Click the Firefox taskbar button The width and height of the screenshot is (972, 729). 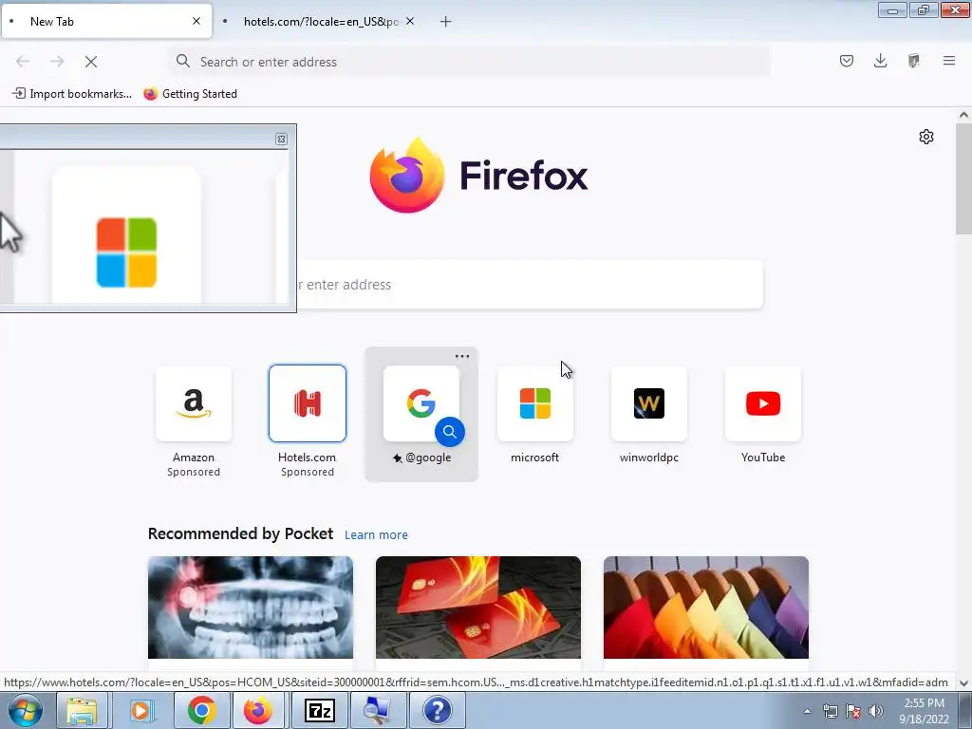tap(258, 710)
